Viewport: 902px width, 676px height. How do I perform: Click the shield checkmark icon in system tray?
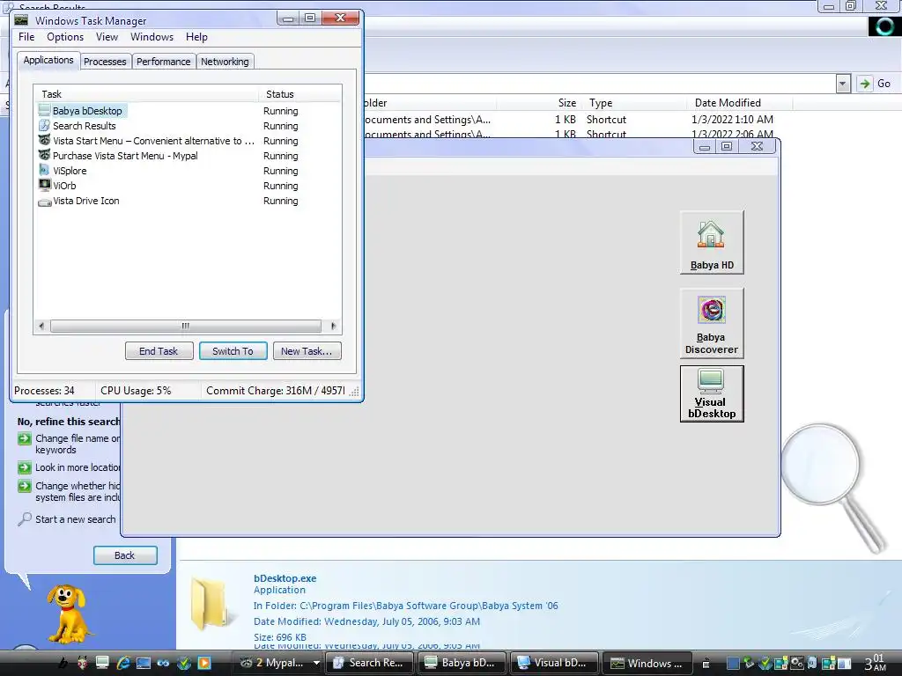tap(765, 663)
